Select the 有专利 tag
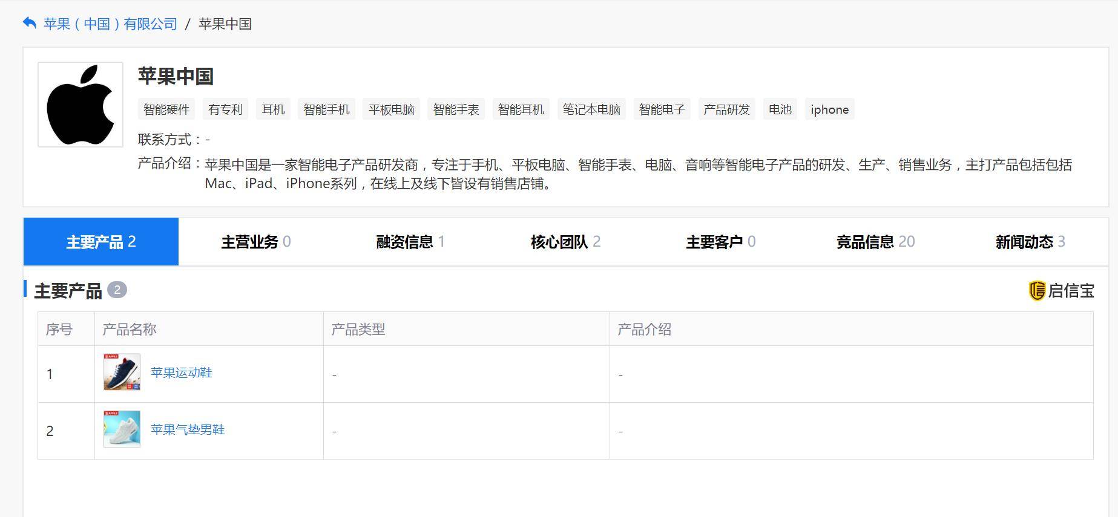The width and height of the screenshot is (1118, 517). (225, 109)
